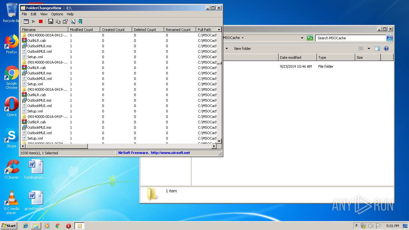Toggle the Explorer preview pane icon
This screenshot has height=230, width=409.
point(377,49)
